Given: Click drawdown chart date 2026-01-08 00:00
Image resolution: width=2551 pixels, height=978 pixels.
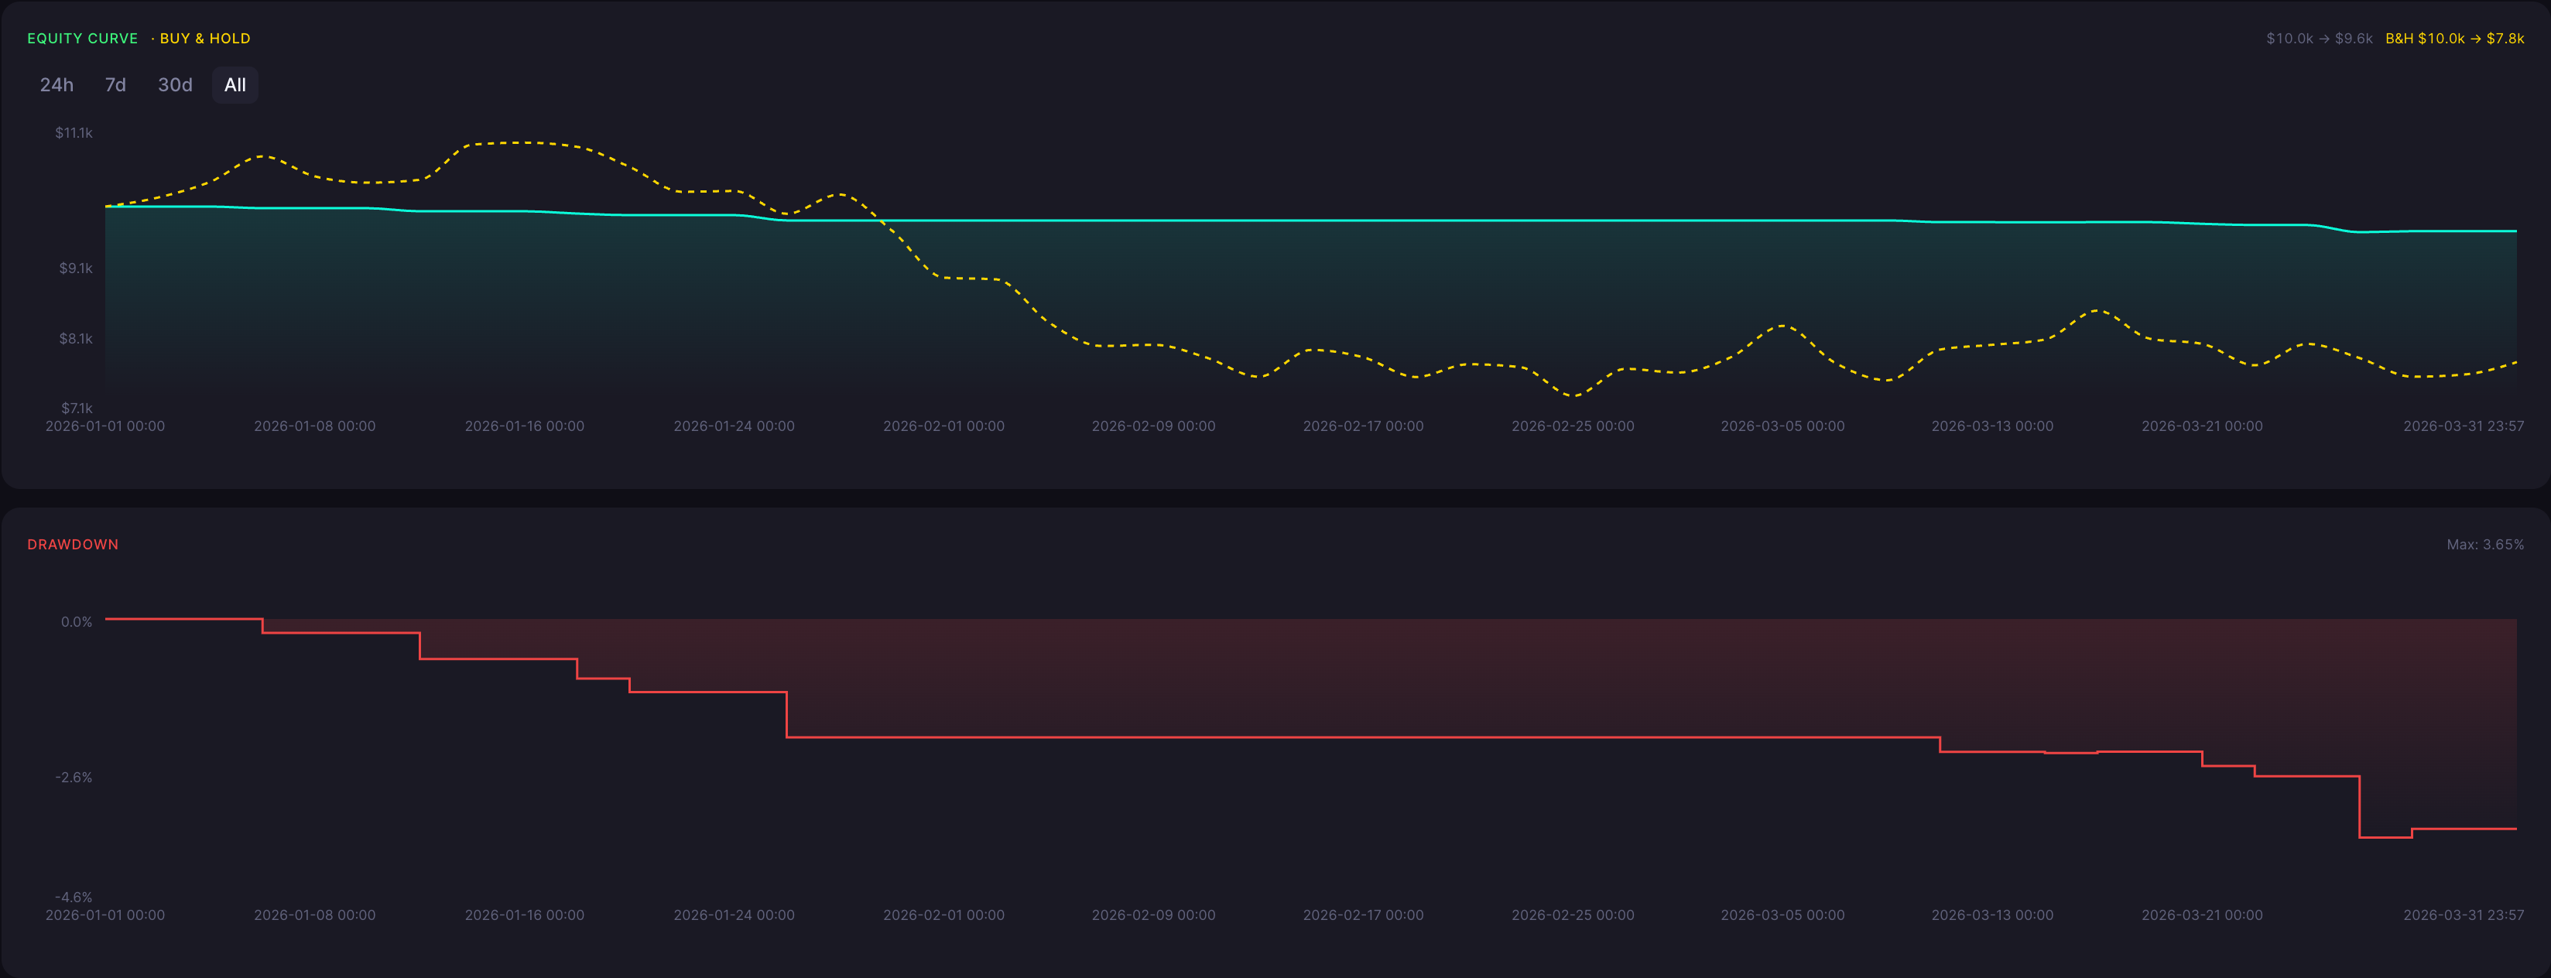Looking at the screenshot, I should 315,915.
